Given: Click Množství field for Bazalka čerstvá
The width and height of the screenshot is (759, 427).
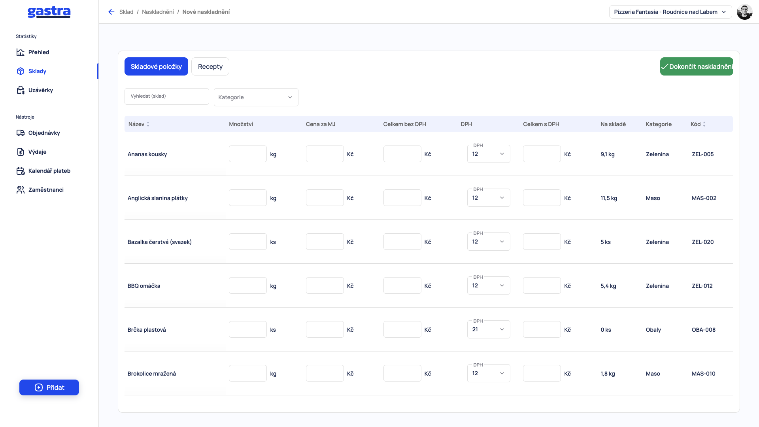Looking at the screenshot, I should (248, 242).
